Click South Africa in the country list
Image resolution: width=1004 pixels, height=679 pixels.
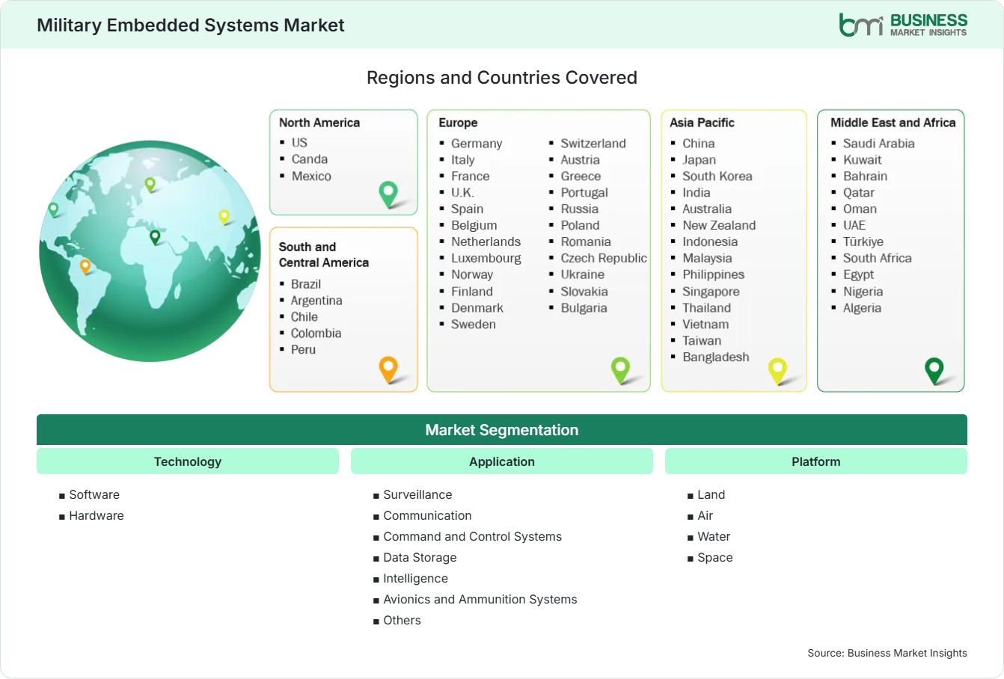pos(878,258)
